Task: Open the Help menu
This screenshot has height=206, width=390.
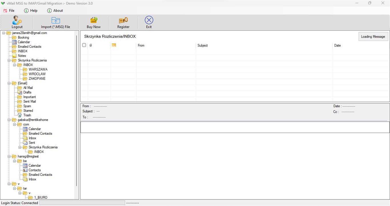Action: click(31, 11)
